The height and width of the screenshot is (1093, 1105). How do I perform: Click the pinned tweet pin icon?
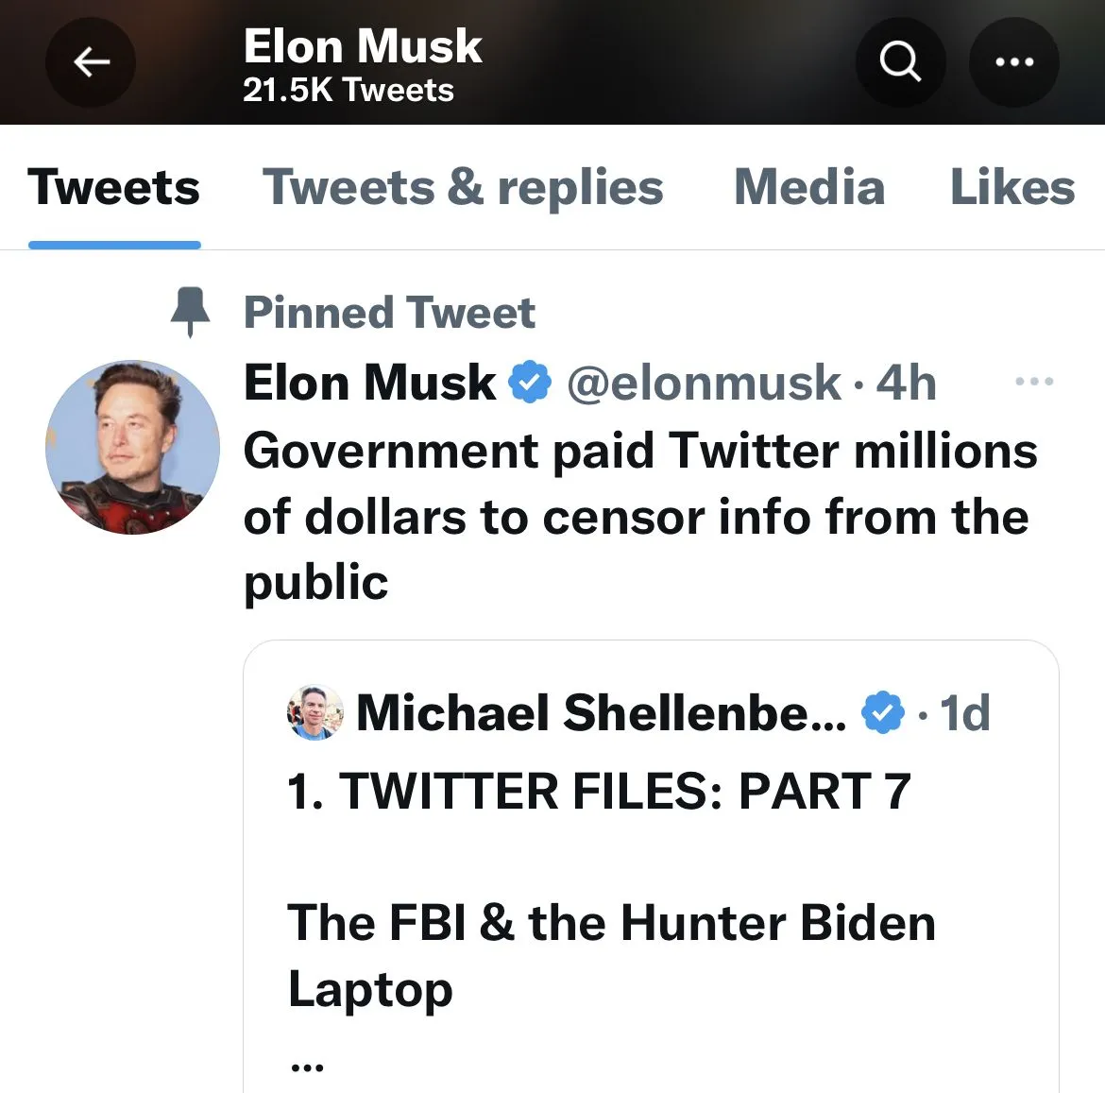pyautogui.click(x=190, y=312)
